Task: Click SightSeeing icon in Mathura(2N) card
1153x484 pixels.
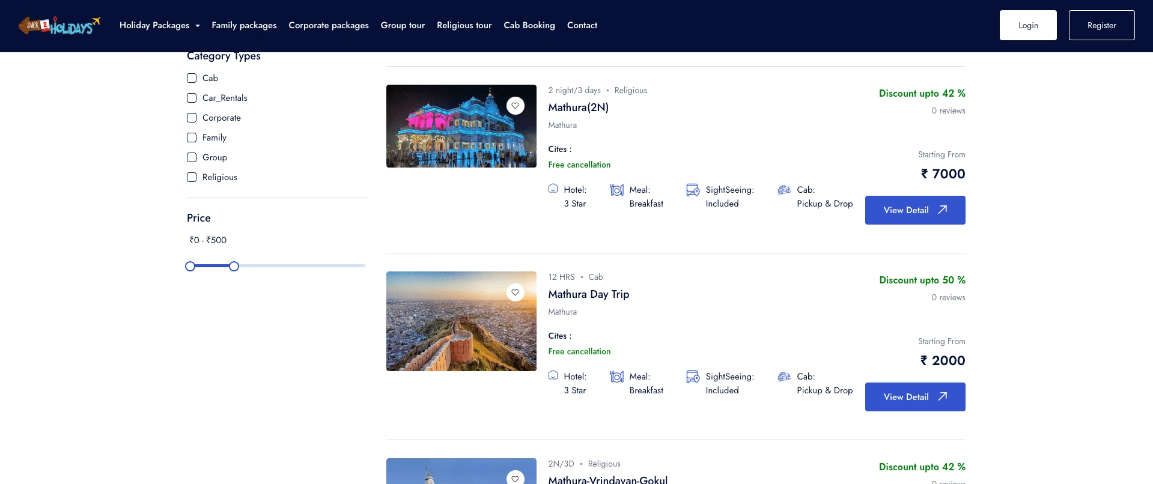Action: click(x=693, y=190)
